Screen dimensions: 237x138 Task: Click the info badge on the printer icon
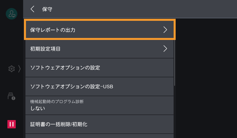point(13,98)
